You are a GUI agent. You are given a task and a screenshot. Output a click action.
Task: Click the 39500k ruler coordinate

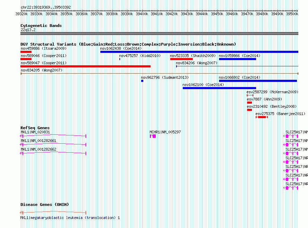click(292, 14)
